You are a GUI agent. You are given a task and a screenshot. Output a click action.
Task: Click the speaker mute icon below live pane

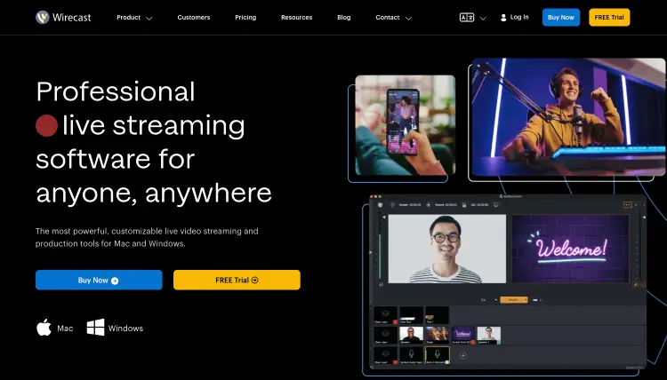(x=637, y=285)
